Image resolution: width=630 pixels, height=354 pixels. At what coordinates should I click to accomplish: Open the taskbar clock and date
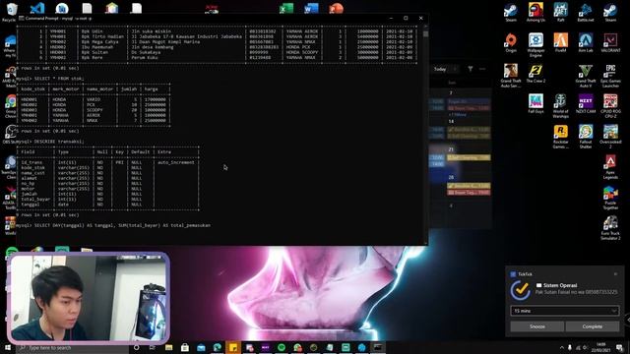(x=601, y=347)
